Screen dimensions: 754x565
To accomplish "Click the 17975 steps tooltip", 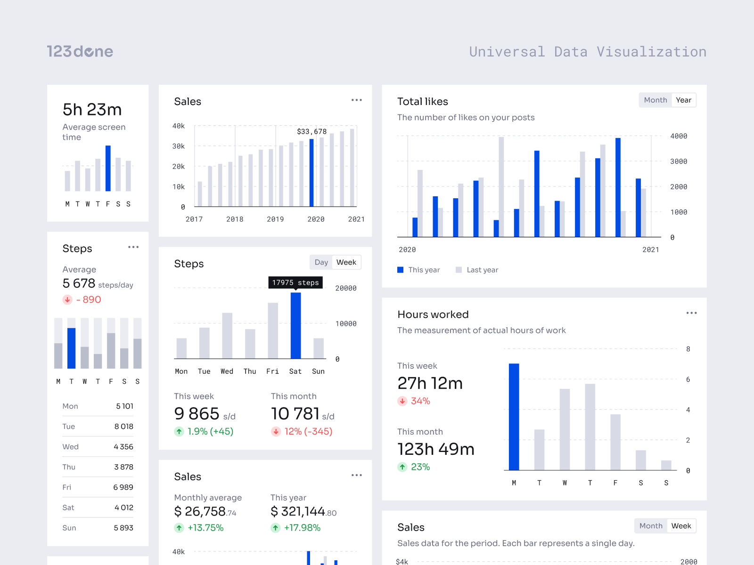I will click(x=295, y=282).
